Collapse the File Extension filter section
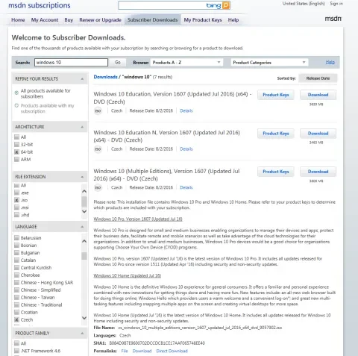Image resolution: width=358 pixels, height=356 pixels. (82, 177)
